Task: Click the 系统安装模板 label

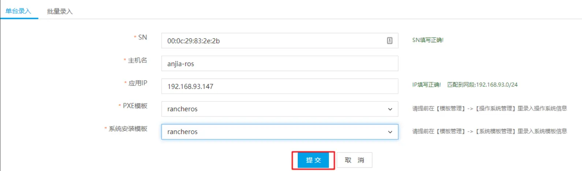Action: 128,129
